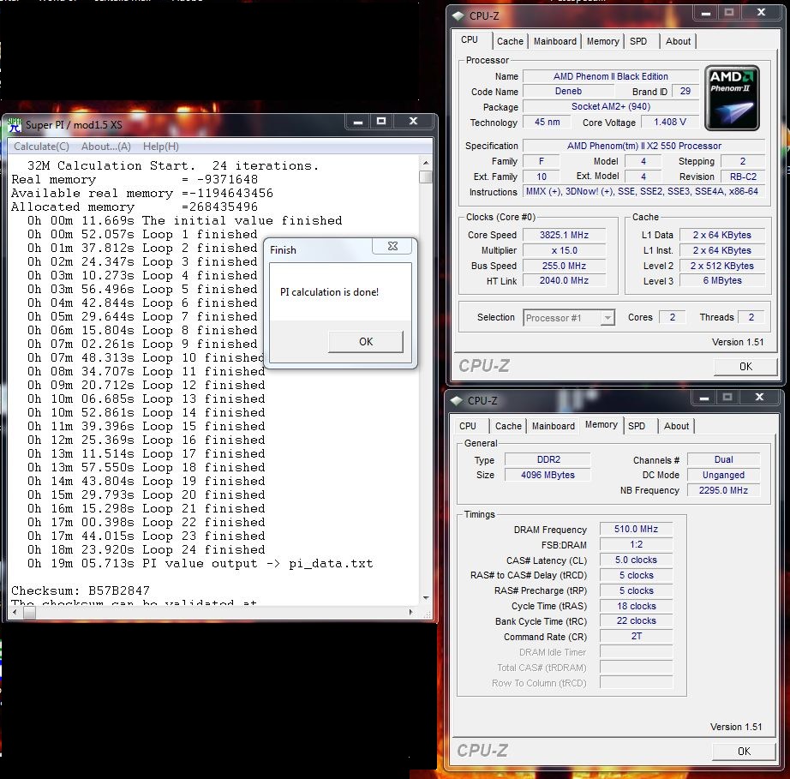Click the HT Link 2040.0 MHz value

[564, 280]
